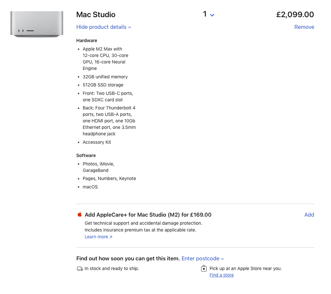Click the up chevron beside Hide product details
The image size is (331, 294).
coord(130,28)
